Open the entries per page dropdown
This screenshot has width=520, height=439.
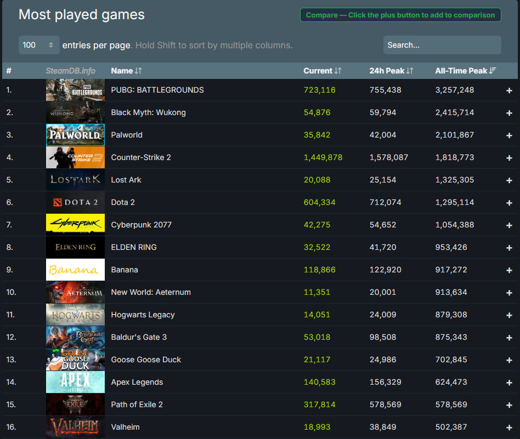coord(39,45)
